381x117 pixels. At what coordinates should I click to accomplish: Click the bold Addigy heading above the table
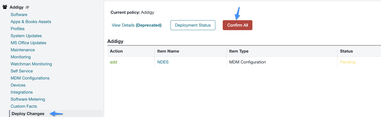pos(115,41)
